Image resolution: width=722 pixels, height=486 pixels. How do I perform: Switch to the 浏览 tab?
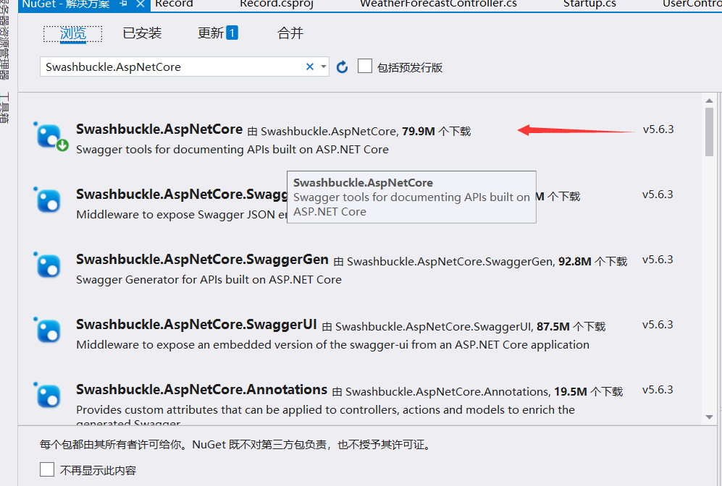click(72, 33)
